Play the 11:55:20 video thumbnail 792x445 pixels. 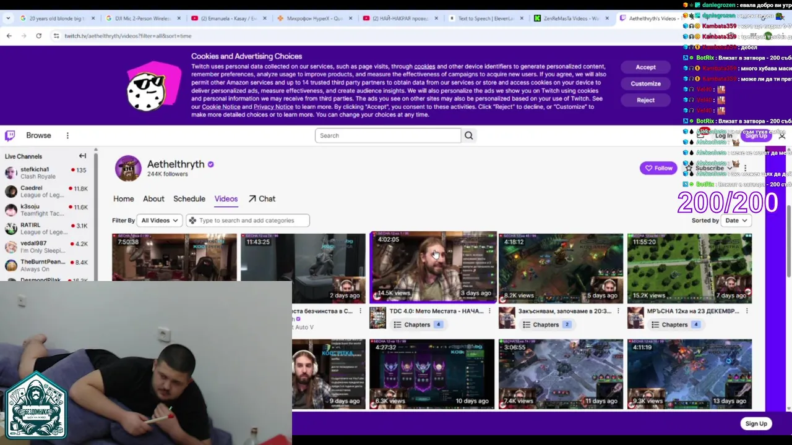(689, 268)
